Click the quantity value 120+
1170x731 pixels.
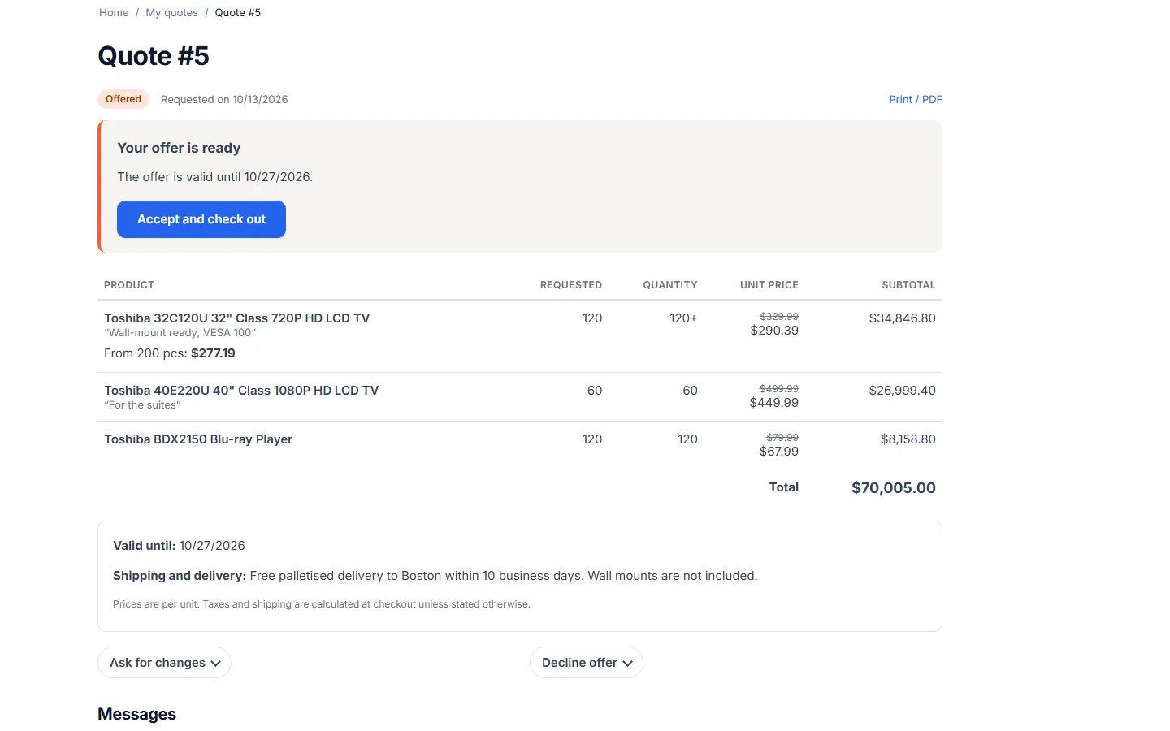tap(683, 318)
